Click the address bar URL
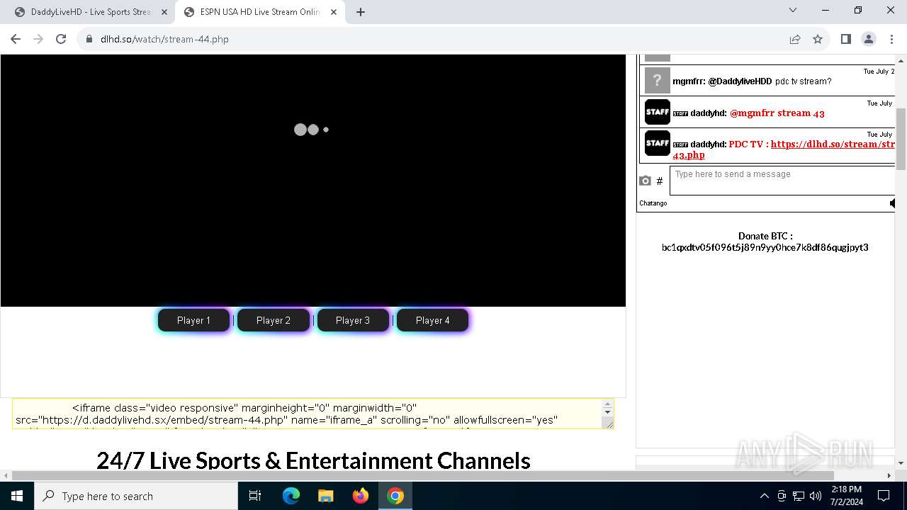 click(164, 39)
